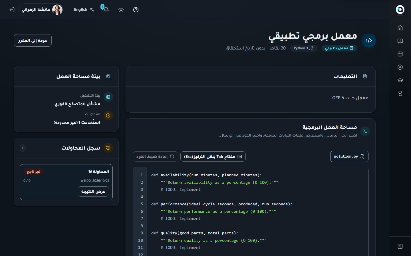
Task: Click the workspace environment chip icon header
Action: tap(108, 76)
